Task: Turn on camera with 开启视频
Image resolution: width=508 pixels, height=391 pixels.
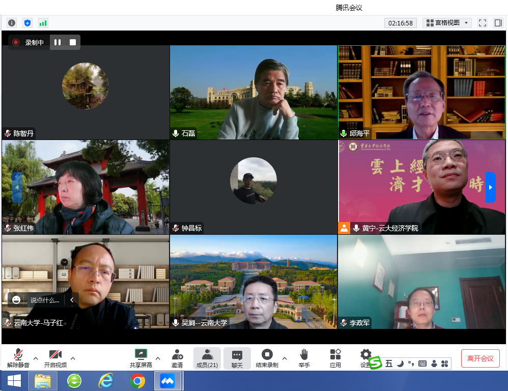Action: 55,358
